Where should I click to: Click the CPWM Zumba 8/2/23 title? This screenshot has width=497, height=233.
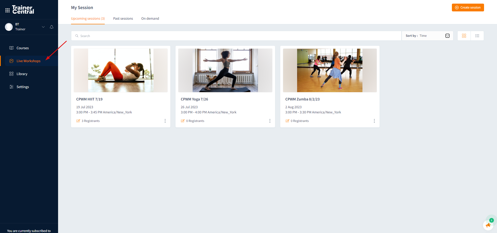(303, 99)
